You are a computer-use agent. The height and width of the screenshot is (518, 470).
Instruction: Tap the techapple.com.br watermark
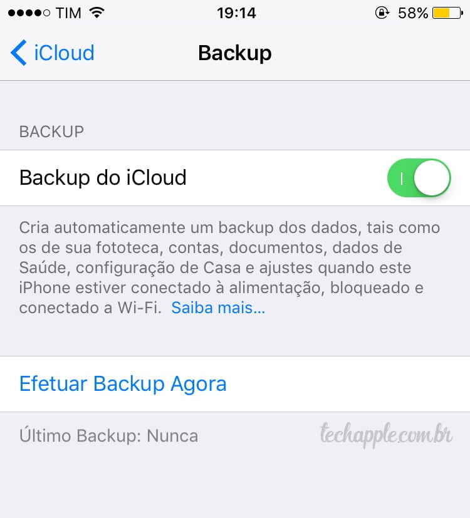[386, 434]
